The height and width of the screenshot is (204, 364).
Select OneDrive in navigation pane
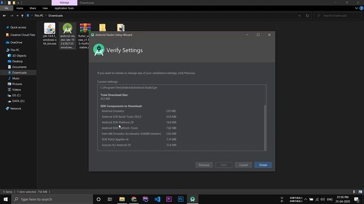coord(16,42)
